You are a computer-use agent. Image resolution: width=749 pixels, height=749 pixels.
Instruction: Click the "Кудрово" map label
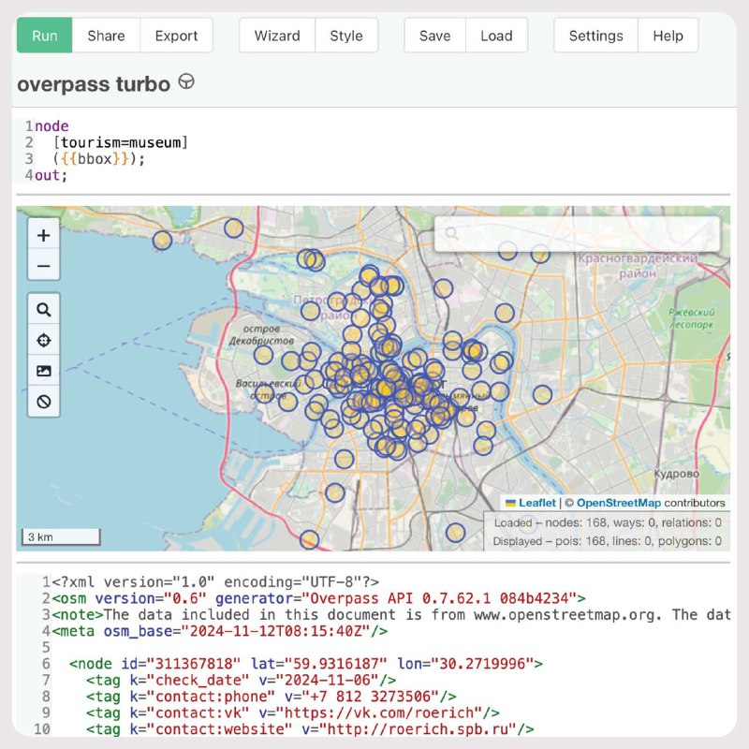676,474
